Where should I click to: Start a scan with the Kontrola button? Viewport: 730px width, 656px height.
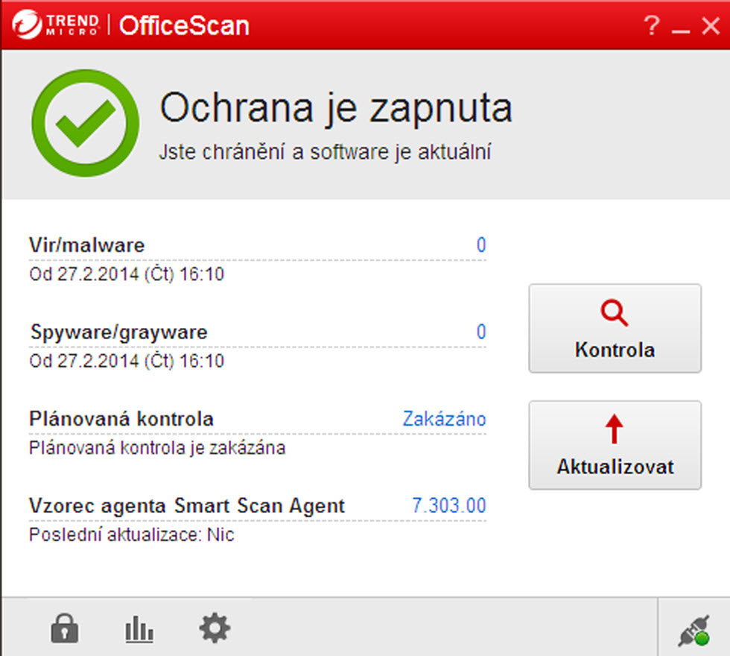(615, 328)
